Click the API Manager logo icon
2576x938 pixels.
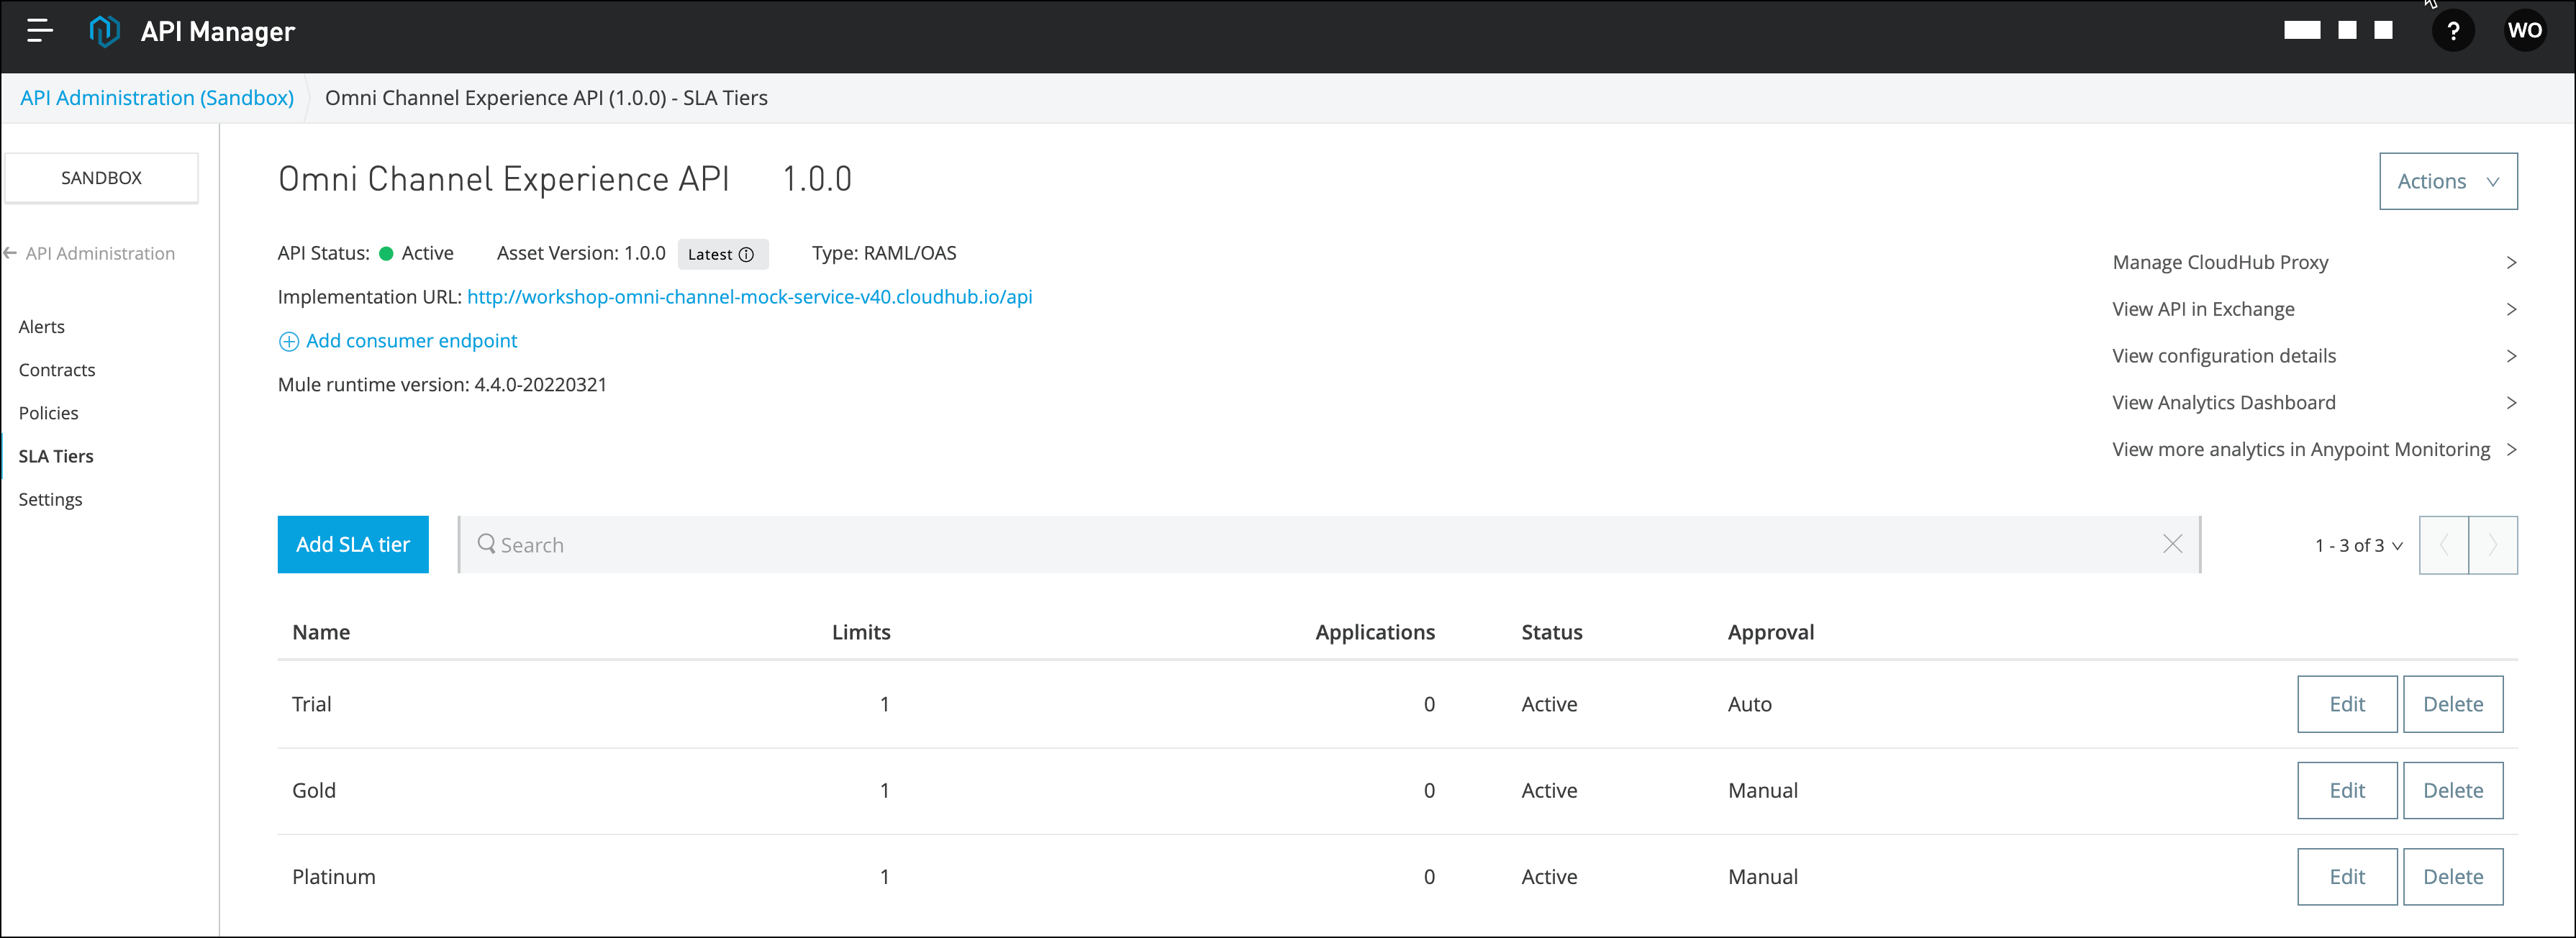[x=104, y=31]
